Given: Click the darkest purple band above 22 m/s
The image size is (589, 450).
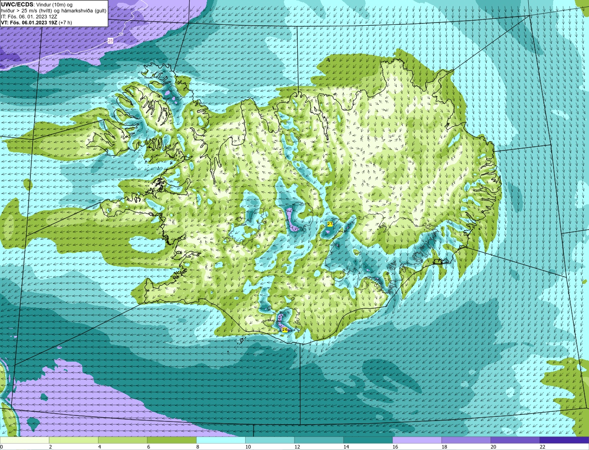Looking at the screenshot, I should [564, 440].
